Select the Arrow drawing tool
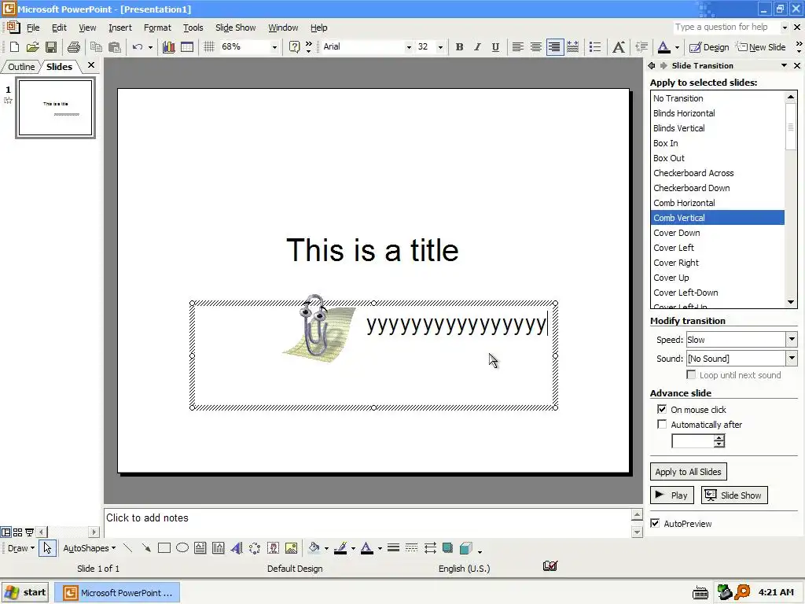The width and height of the screenshot is (805, 604). point(146,548)
